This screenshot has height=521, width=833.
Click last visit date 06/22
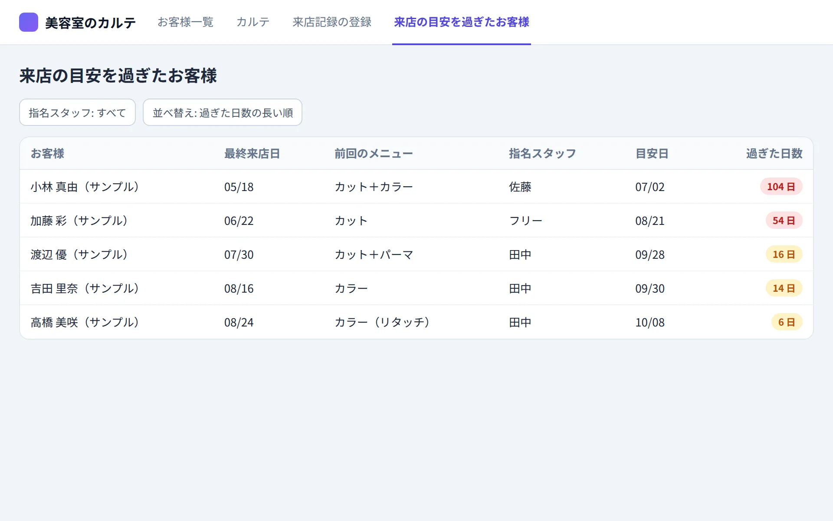[239, 221]
